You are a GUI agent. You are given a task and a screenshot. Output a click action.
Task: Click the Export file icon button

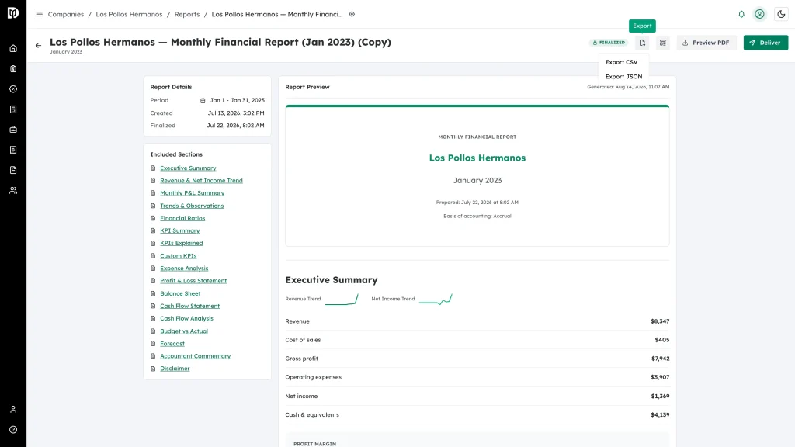(642, 43)
